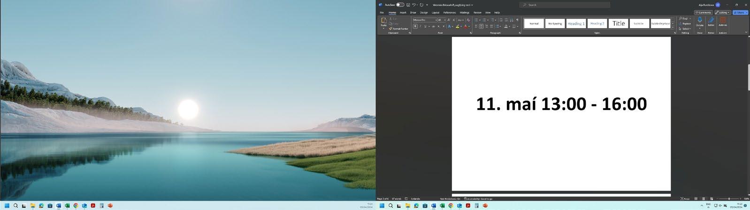The height and width of the screenshot is (210, 750).
Task: Open the Help tab
Action: point(497,13)
